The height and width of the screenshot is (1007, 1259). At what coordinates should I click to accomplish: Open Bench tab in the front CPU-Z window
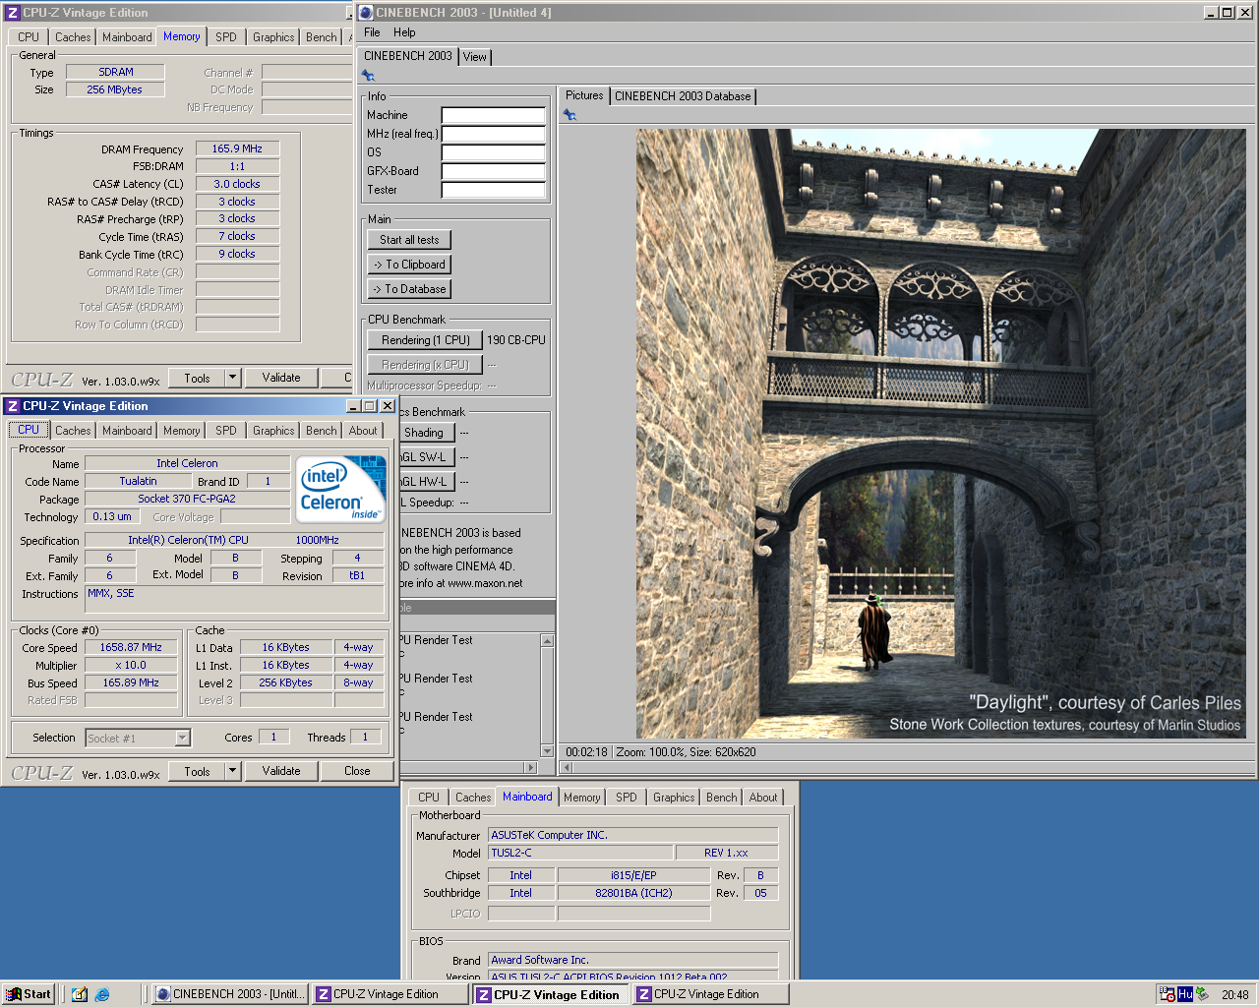pyautogui.click(x=322, y=431)
